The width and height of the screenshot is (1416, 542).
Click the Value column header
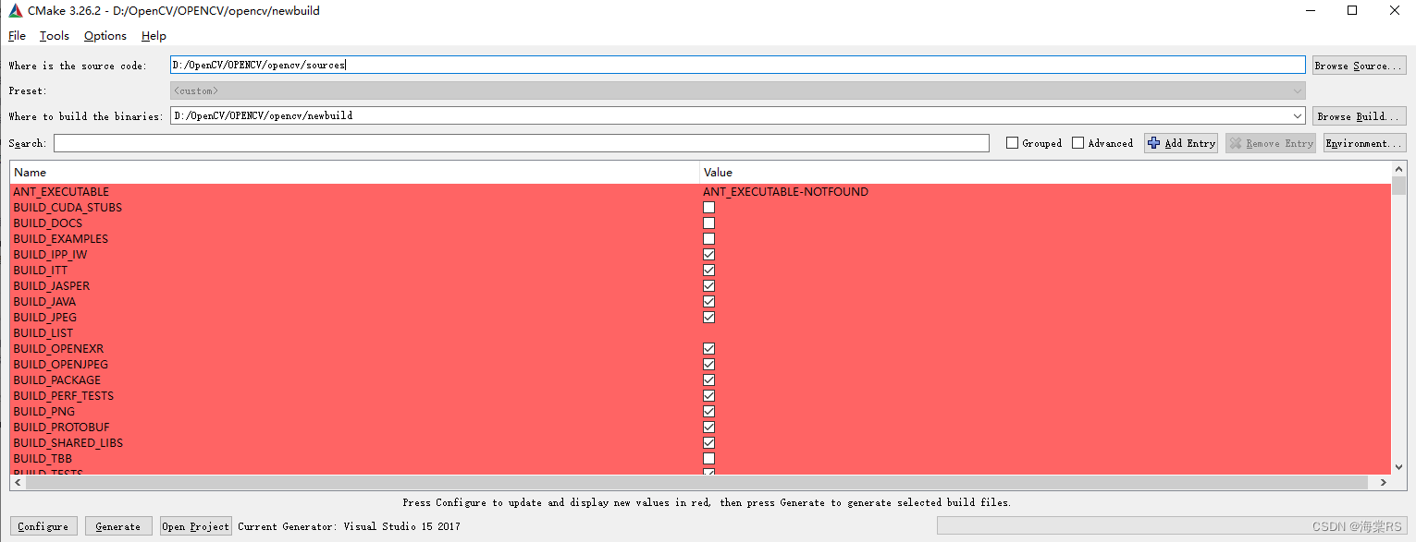tap(1045, 173)
